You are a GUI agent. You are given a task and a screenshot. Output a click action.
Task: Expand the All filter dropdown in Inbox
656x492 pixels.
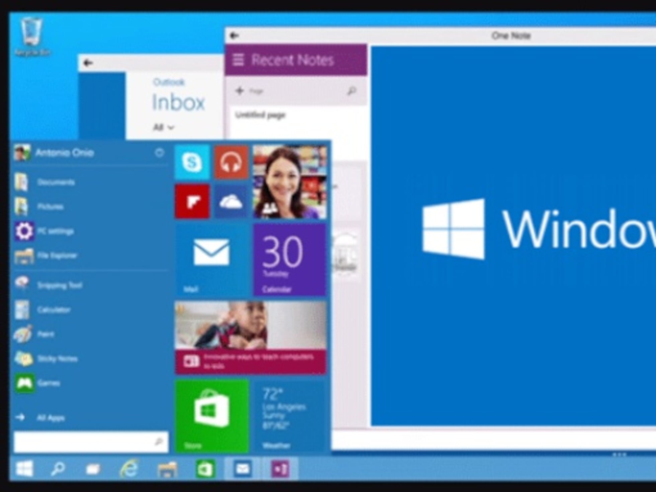coord(164,127)
